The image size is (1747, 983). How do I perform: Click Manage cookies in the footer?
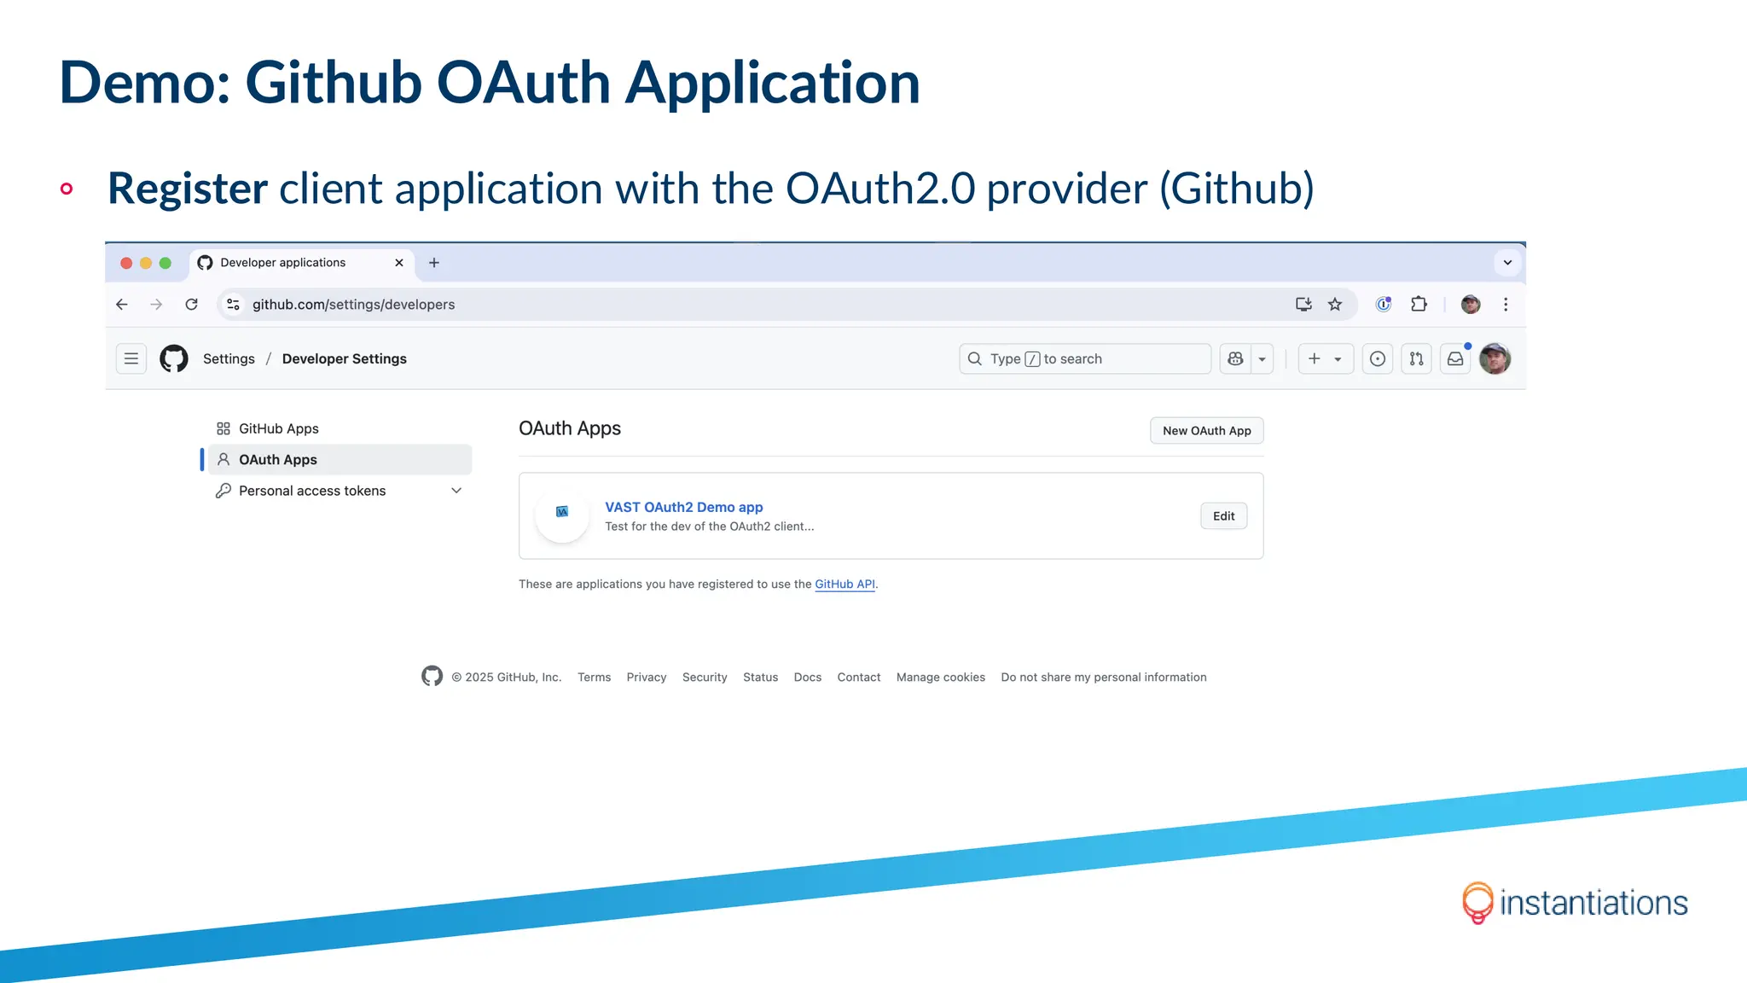(941, 678)
